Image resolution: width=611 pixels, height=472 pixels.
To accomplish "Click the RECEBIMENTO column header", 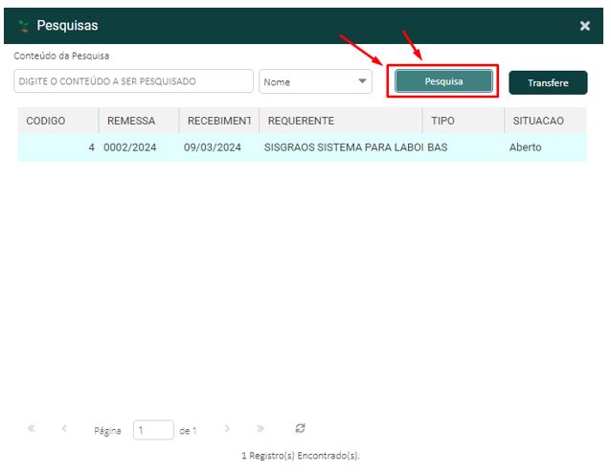I will point(218,122).
